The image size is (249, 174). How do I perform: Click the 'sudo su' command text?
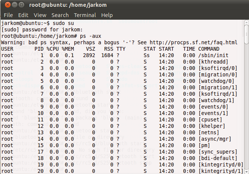pos(63,23)
